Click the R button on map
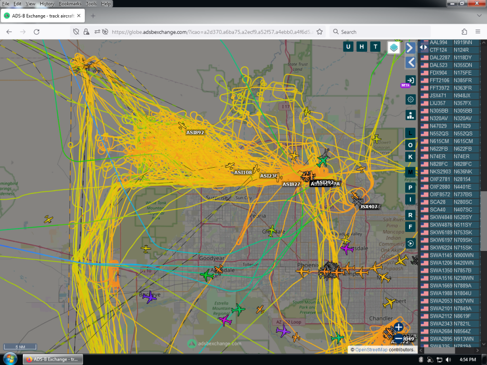Image resolution: width=487 pixels, height=365 pixels. [x=410, y=215]
